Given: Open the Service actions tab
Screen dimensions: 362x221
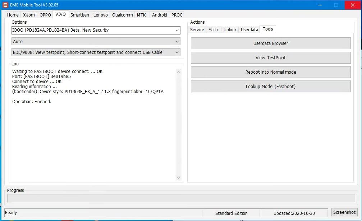Looking at the screenshot, I should [197, 30].
